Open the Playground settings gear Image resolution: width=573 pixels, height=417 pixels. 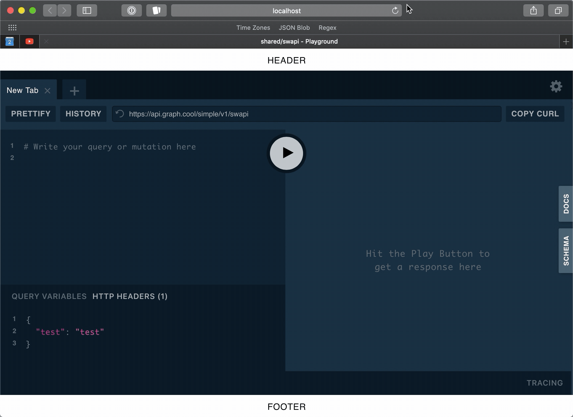(556, 87)
